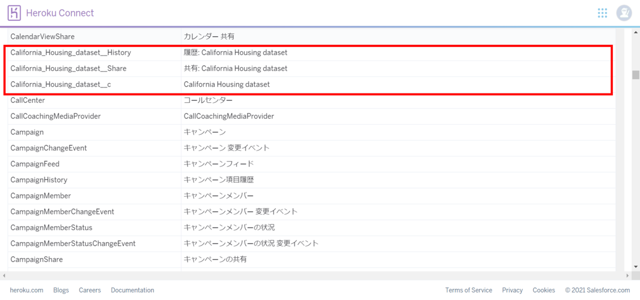Click the label キャンペーンの共有

(x=215, y=260)
